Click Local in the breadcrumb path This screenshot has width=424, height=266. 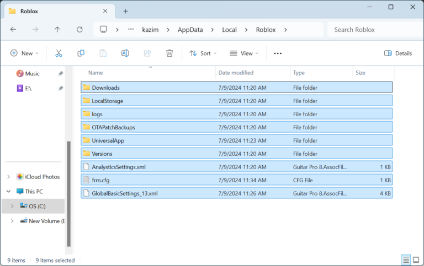click(x=229, y=30)
